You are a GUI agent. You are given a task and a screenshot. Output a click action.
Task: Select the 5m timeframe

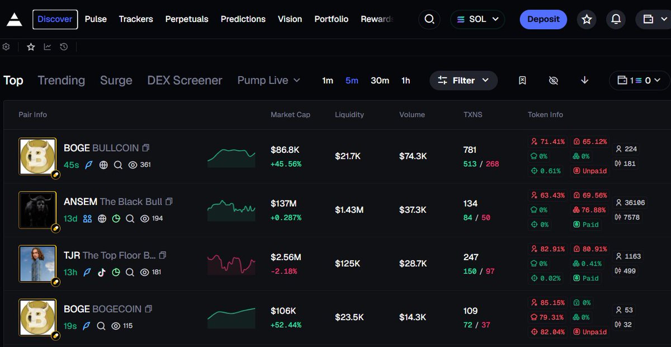(352, 81)
